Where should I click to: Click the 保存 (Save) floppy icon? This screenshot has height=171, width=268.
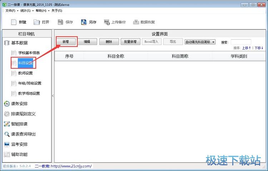click(60, 22)
